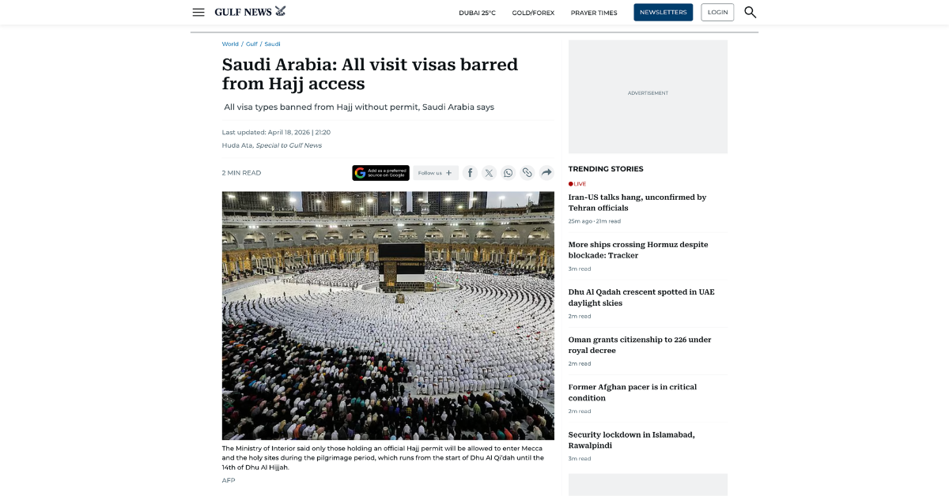Add as preferred source on Google
This screenshot has width=949, height=496.
point(380,173)
